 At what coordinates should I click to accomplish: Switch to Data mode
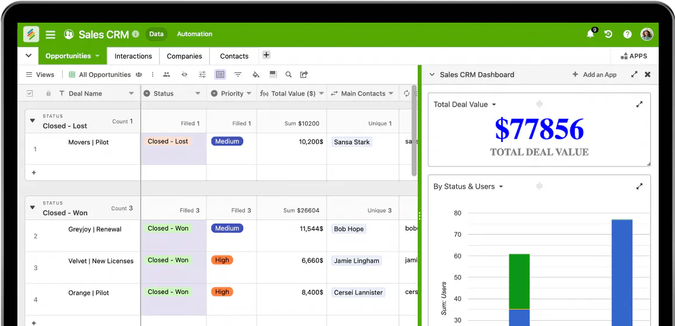pyautogui.click(x=157, y=34)
